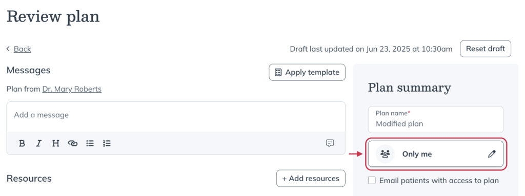The height and width of the screenshot is (196, 525).
Task: Go back using the Back link
Action: pos(23,49)
